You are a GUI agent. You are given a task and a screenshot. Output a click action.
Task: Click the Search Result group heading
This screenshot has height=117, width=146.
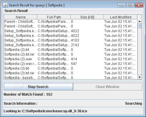(x=16, y=11)
